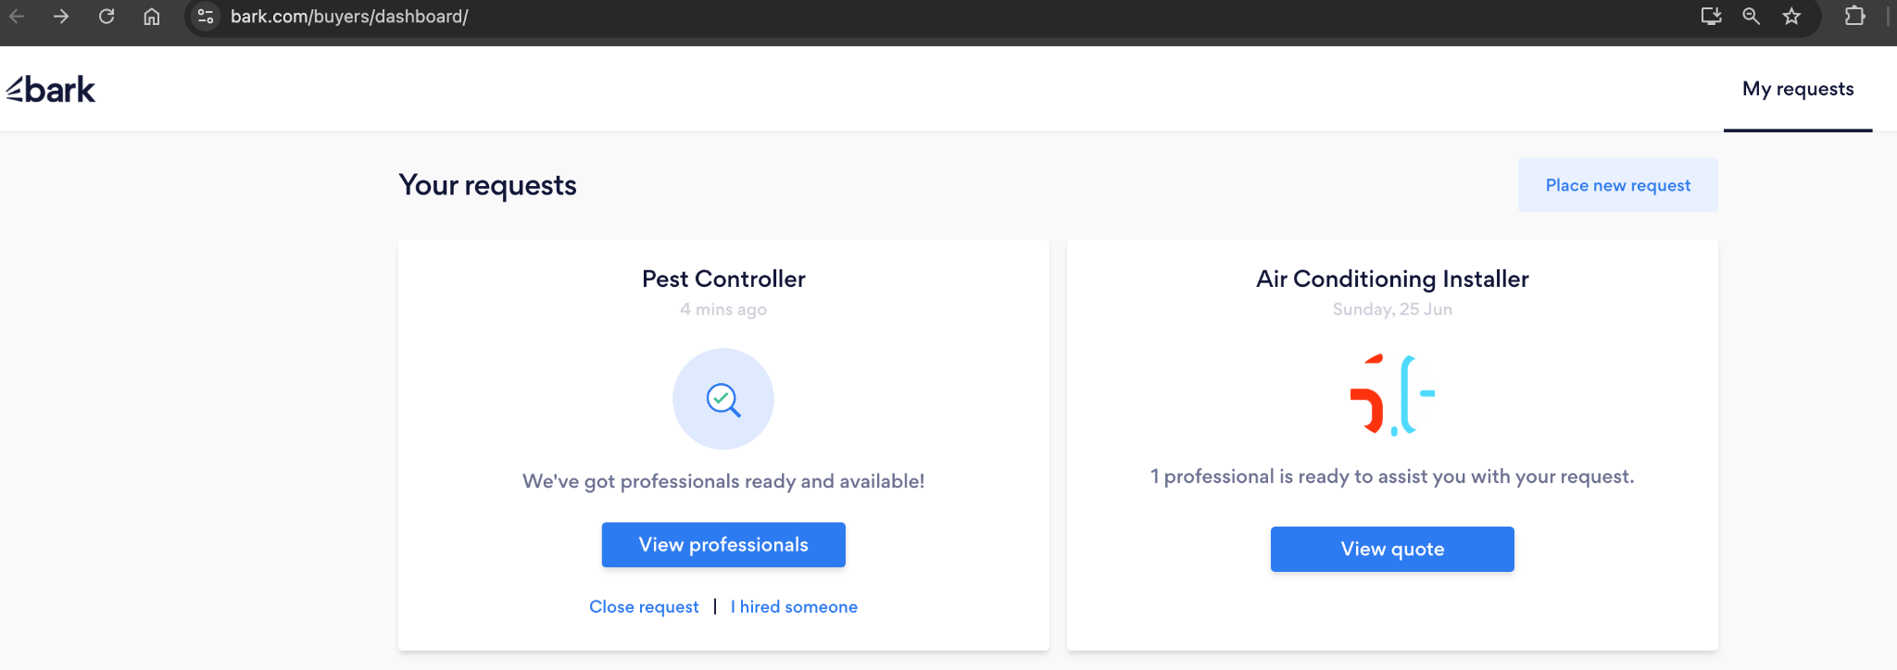
Task: Click View quote button
Action: click(1392, 550)
